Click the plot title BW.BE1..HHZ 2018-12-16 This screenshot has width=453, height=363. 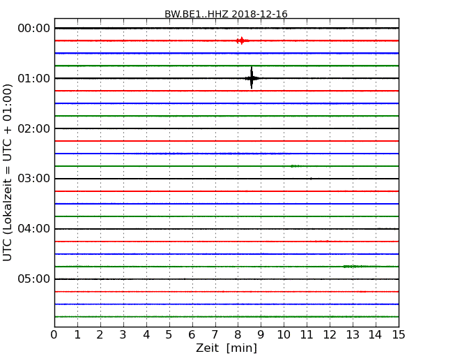226,14
